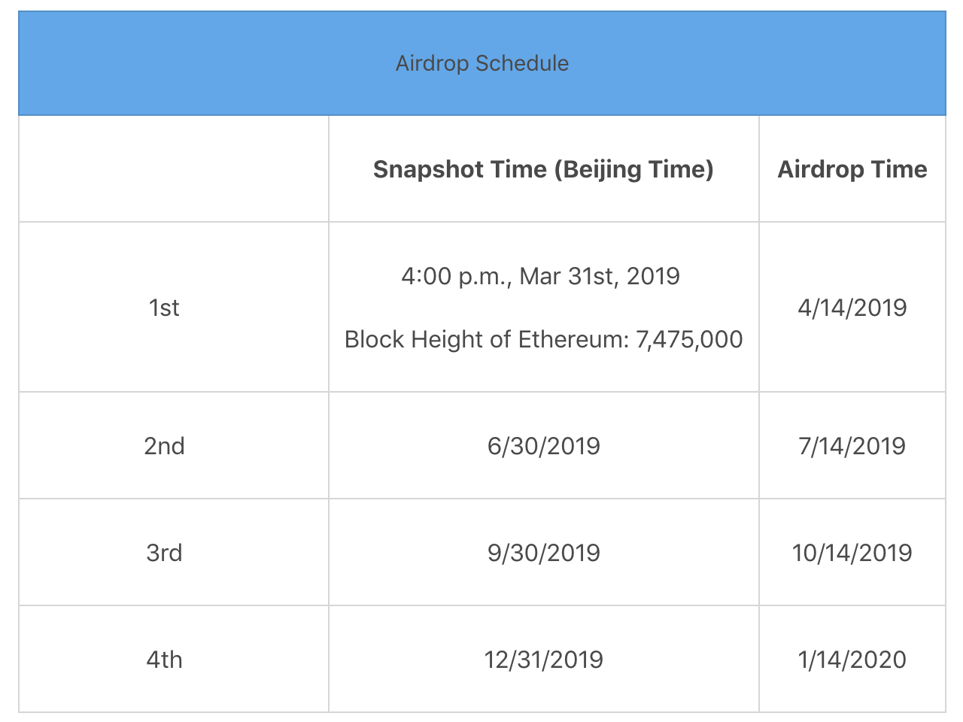
Task: Click the Mar 31st, 2019 date text
Action: (600, 276)
